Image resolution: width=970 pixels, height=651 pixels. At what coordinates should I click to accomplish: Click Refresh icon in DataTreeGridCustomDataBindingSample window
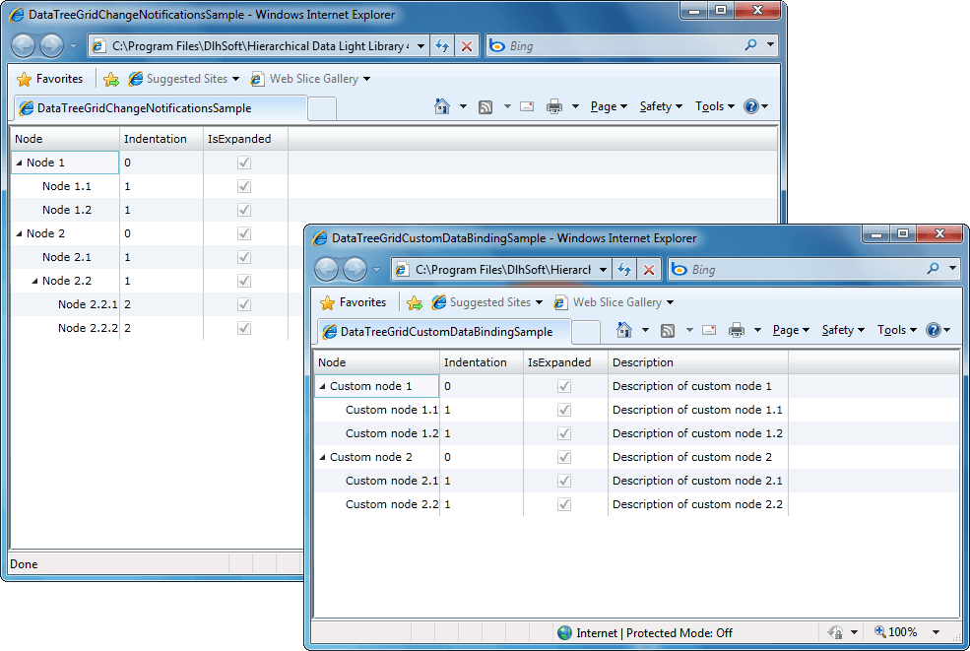(x=624, y=270)
